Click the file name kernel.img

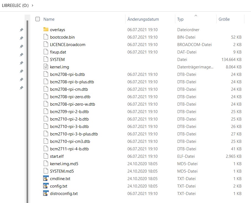click(x=59, y=67)
